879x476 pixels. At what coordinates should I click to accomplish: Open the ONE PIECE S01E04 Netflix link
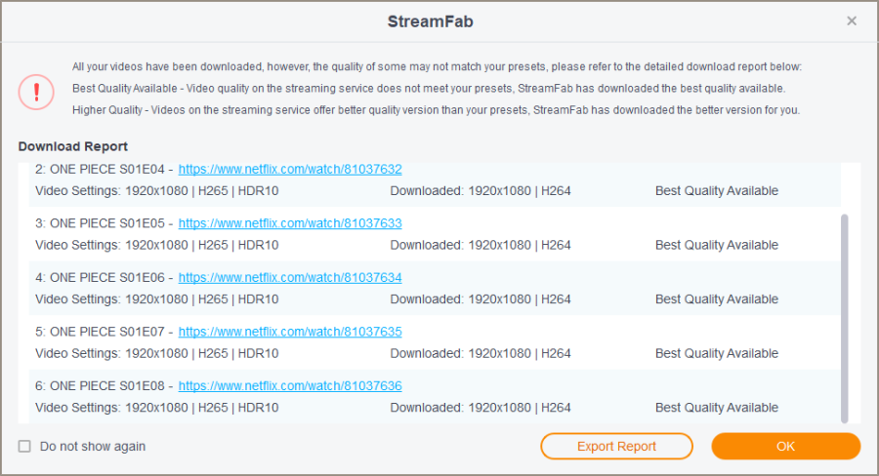290,170
